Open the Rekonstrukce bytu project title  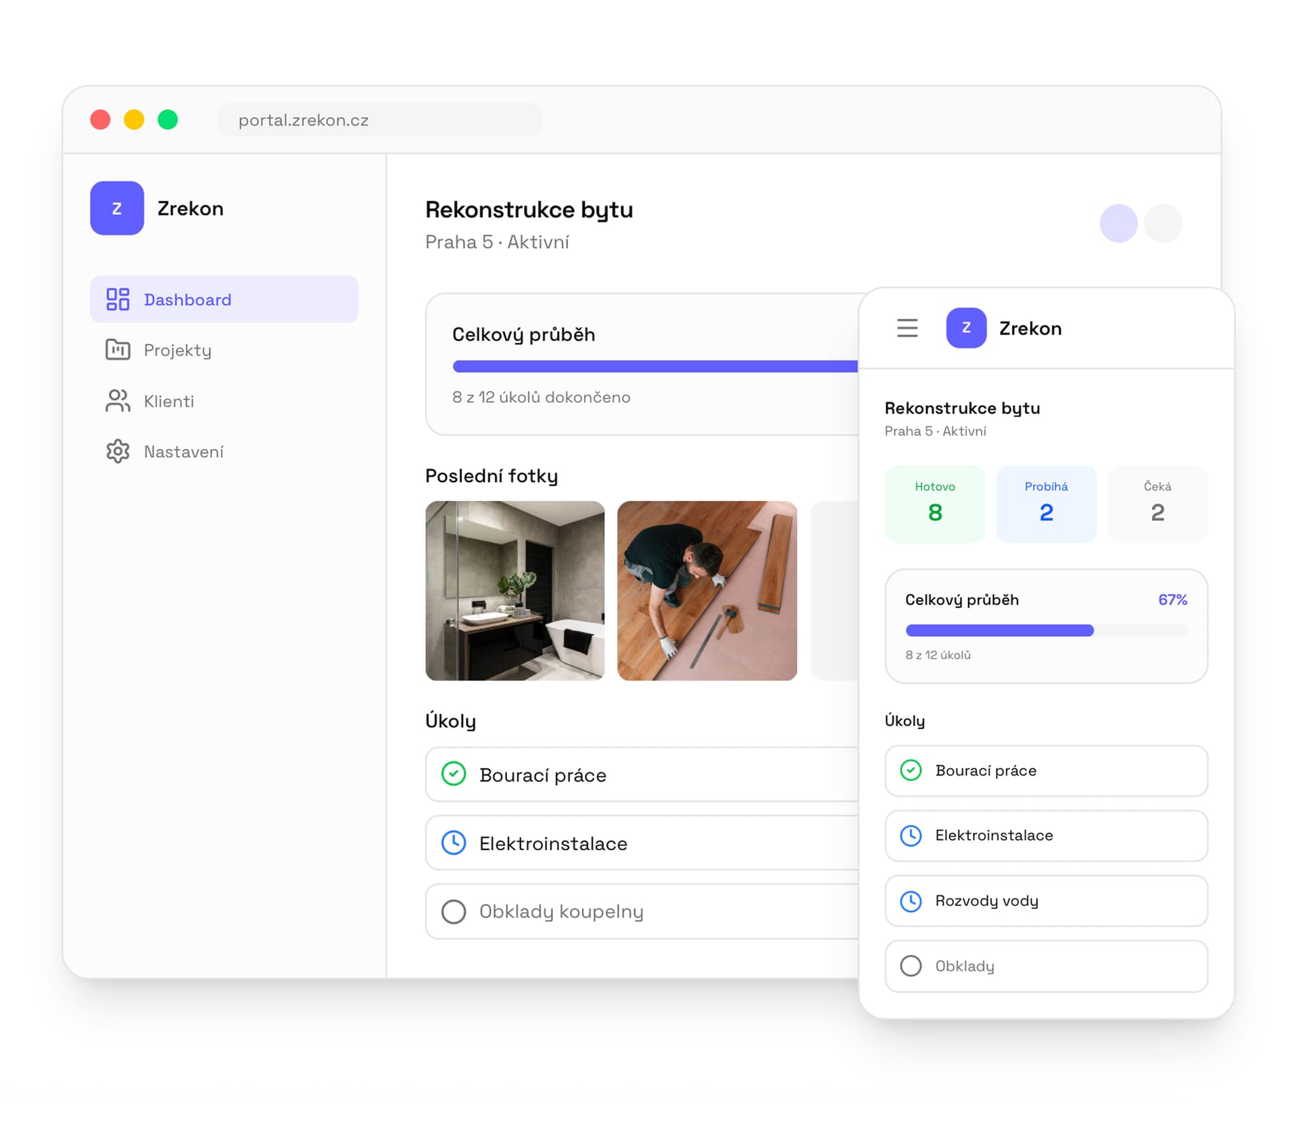coord(529,210)
